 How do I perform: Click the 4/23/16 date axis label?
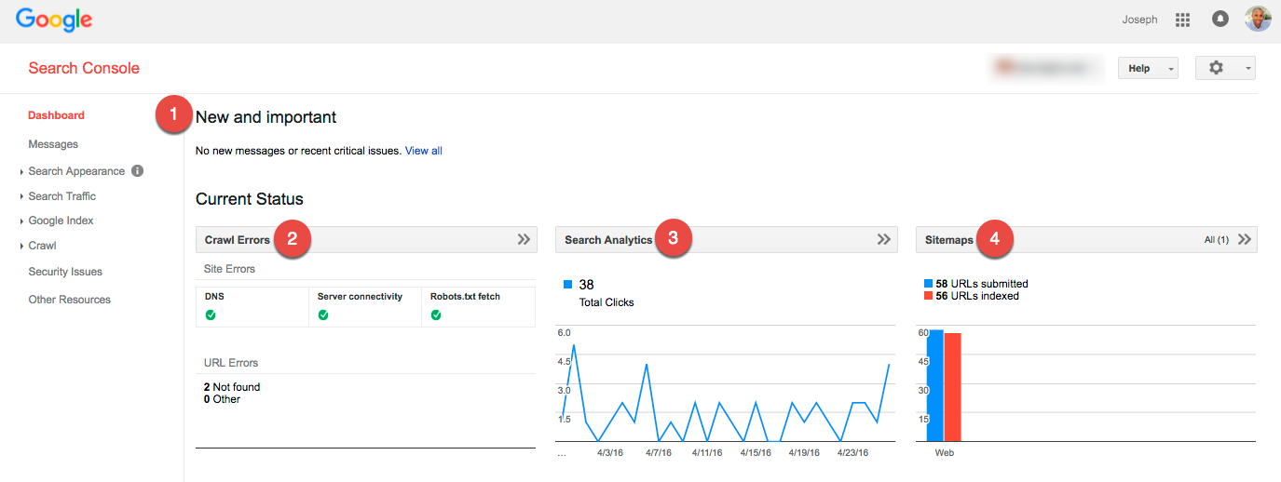tap(852, 453)
